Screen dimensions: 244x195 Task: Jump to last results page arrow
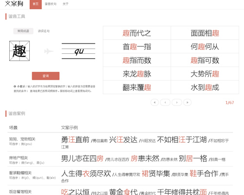(187, 103)
